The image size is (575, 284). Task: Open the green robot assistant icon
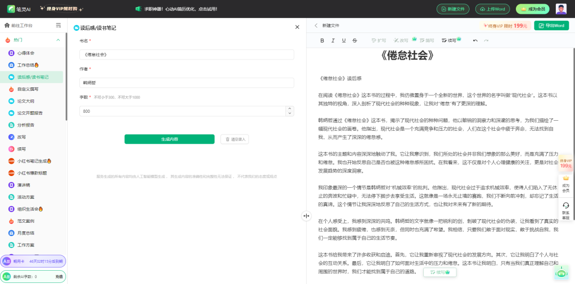click(x=561, y=273)
